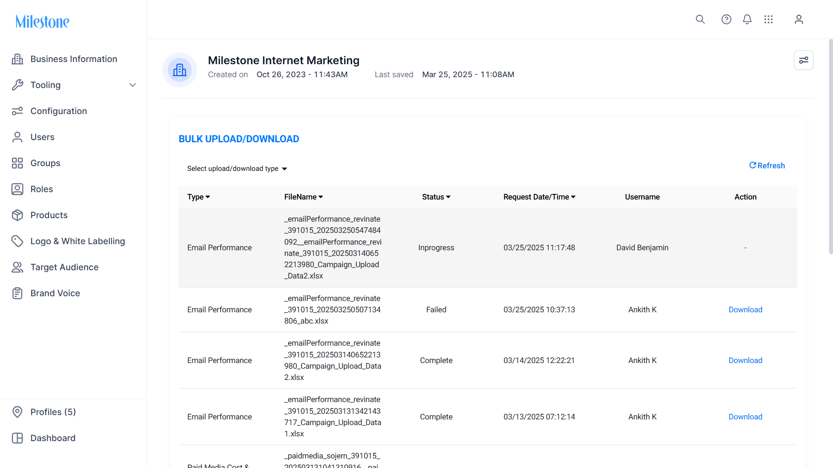Click the Username column header

tap(642, 197)
